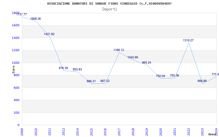219x137 pixels.
Task: Click the data label 755.36
Action: coord(174,76)
